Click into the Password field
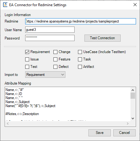Viewport: 140px width, 141px height. coord(50,38)
